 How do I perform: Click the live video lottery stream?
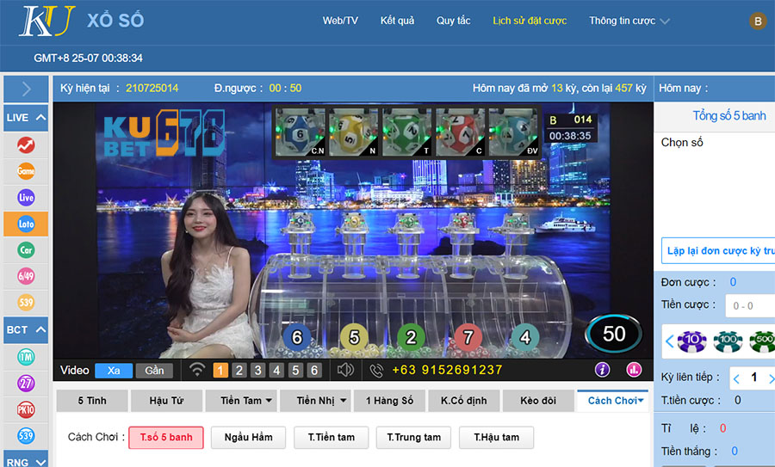[353, 230]
